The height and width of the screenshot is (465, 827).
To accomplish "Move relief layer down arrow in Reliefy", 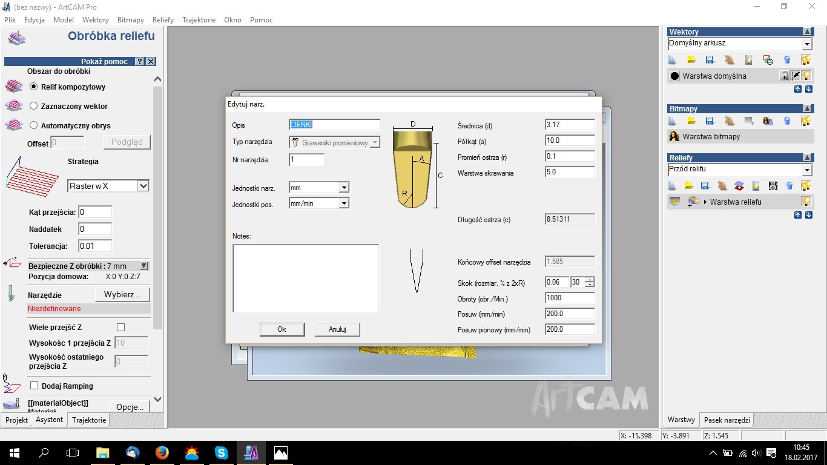I will (x=809, y=215).
